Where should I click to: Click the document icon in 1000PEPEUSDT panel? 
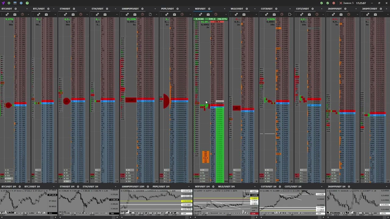(x=150, y=14)
